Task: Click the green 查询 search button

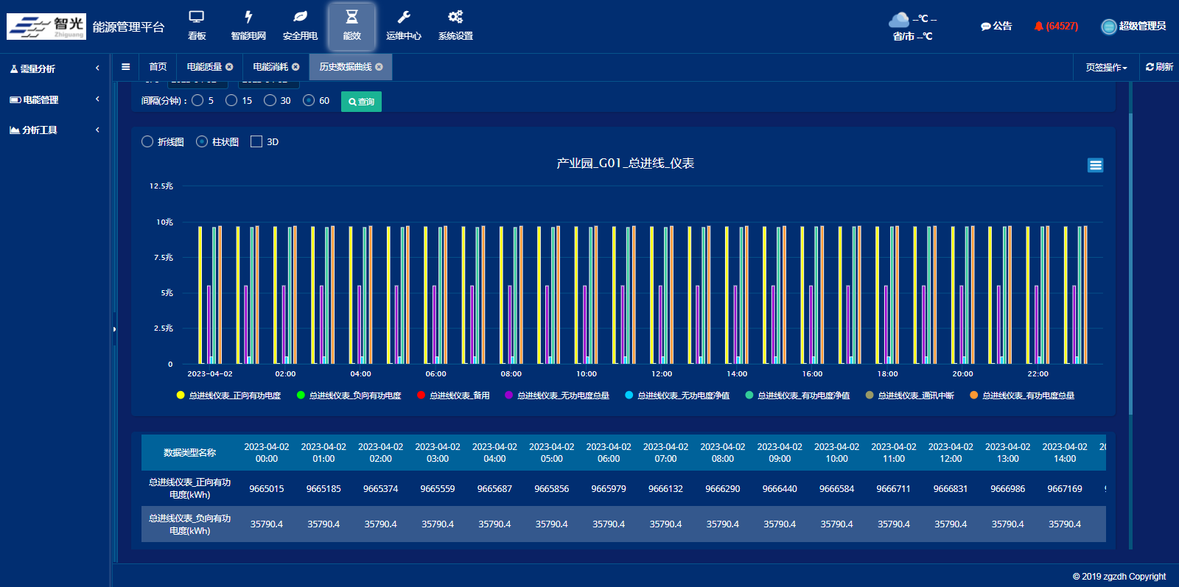Action: 361,102
